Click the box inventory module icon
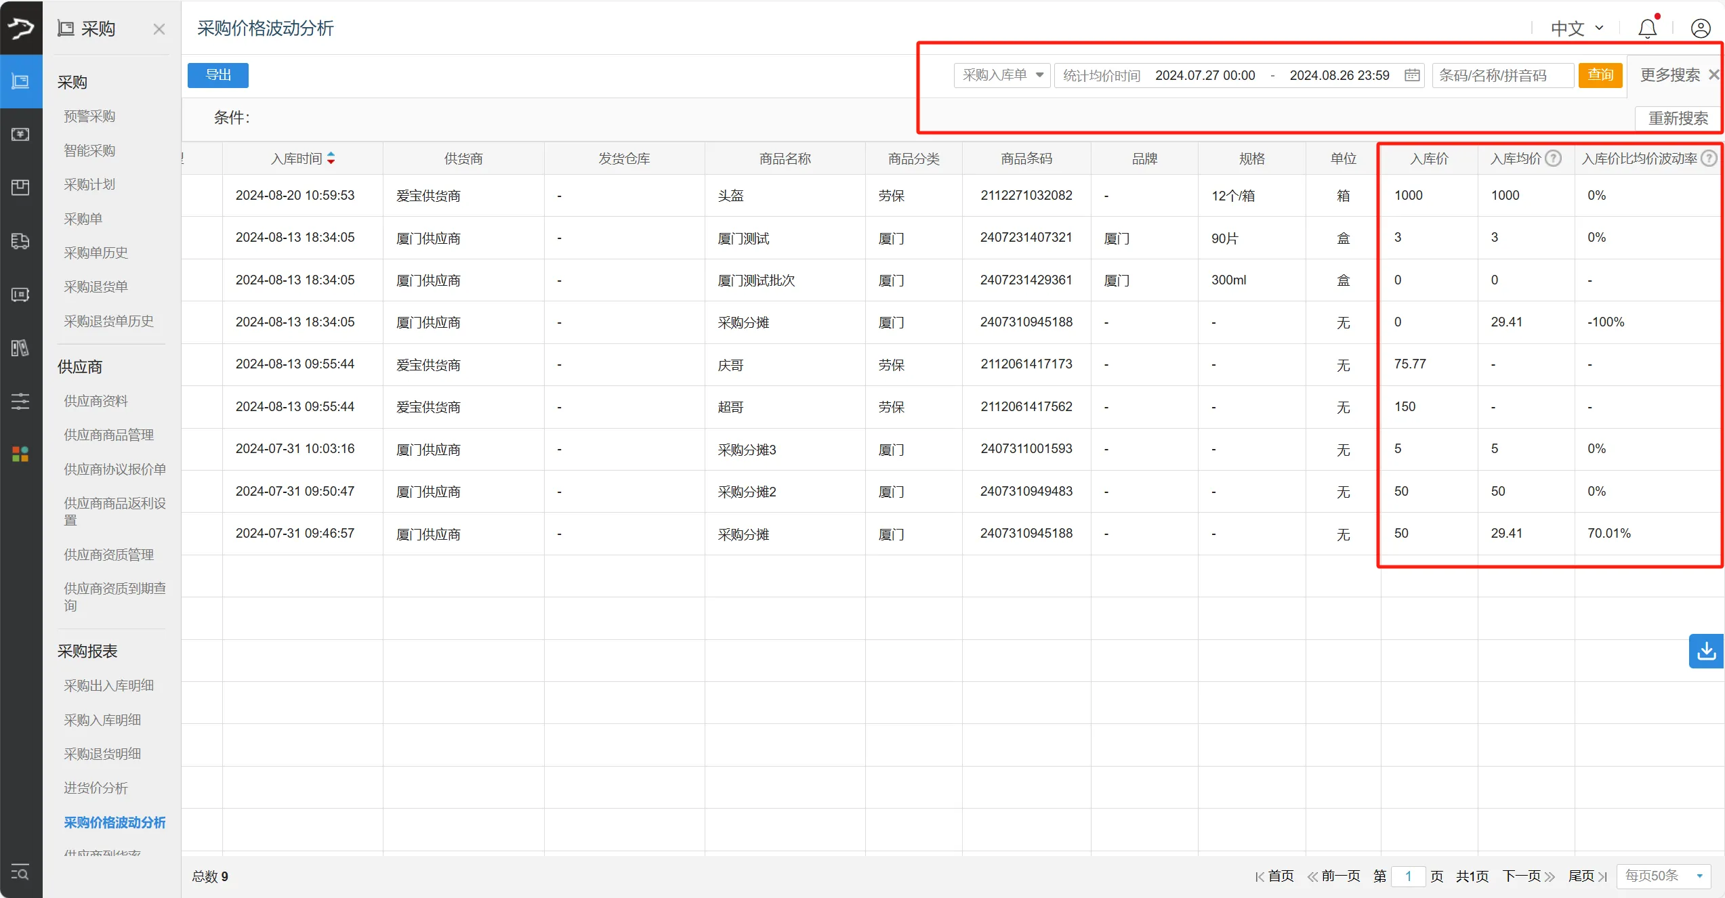Viewport: 1725px width, 898px height. (20, 188)
